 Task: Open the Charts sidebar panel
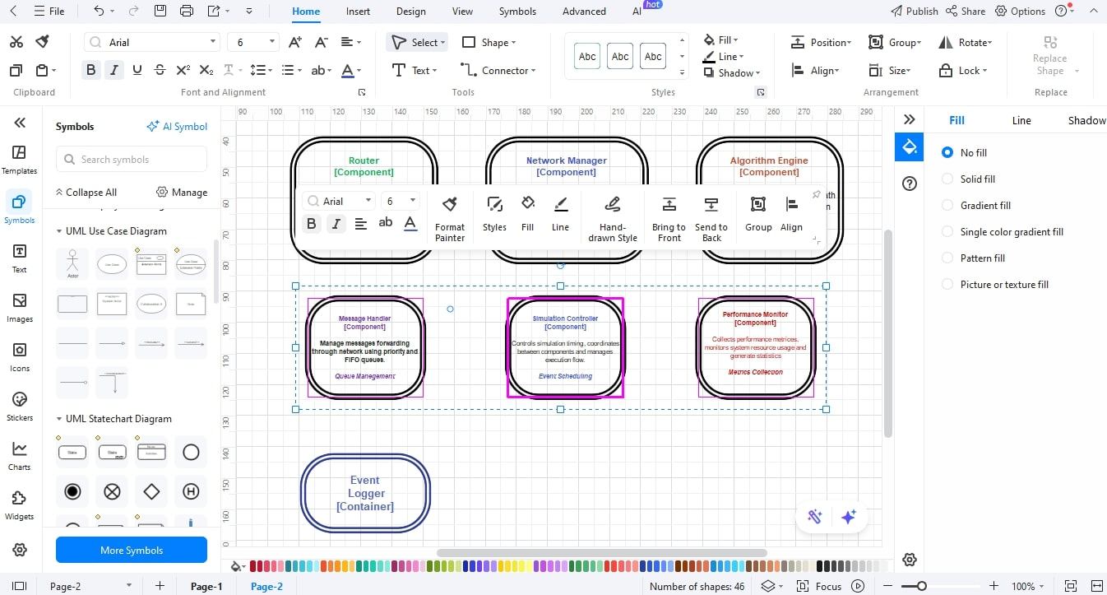[x=20, y=456]
